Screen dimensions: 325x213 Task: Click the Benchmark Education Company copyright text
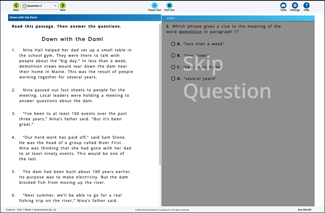click(x=162, y=210)
